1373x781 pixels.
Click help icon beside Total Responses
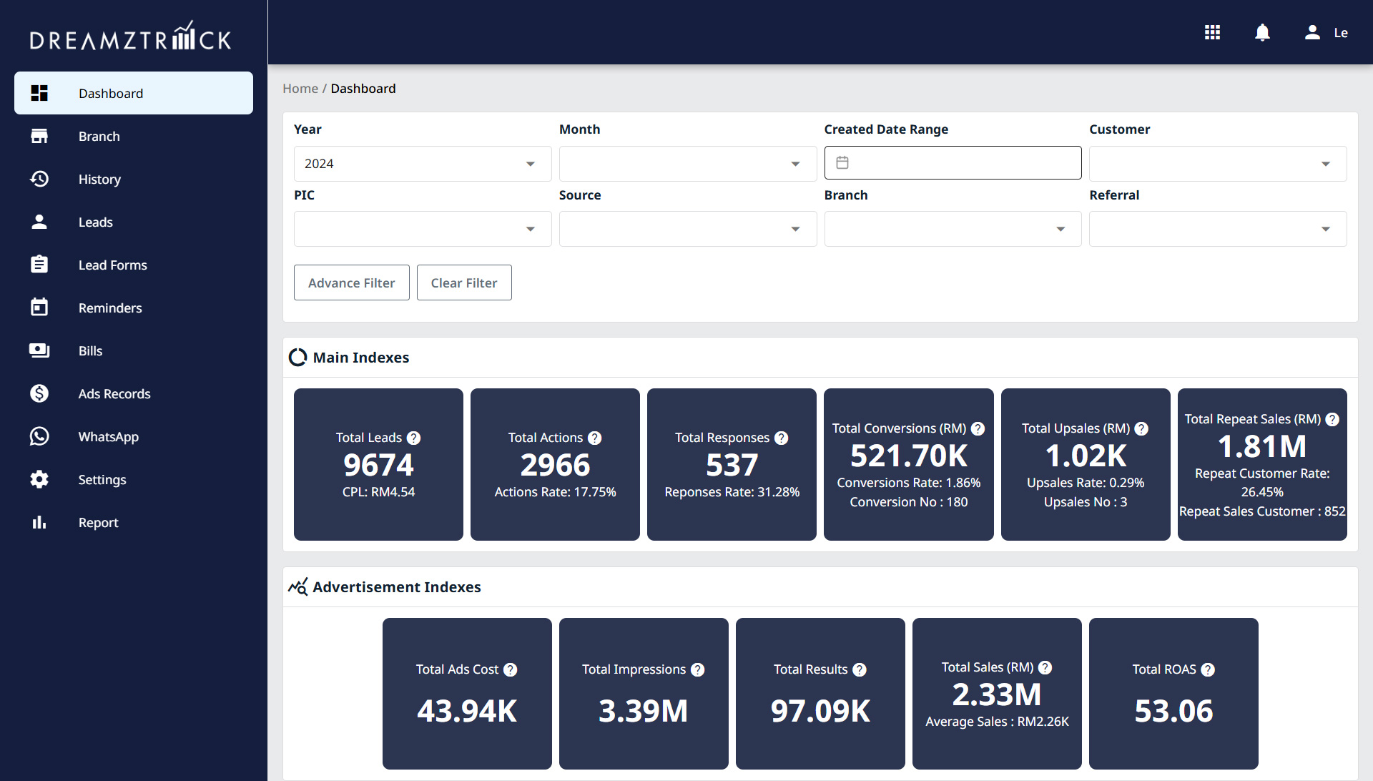point(781,438)
